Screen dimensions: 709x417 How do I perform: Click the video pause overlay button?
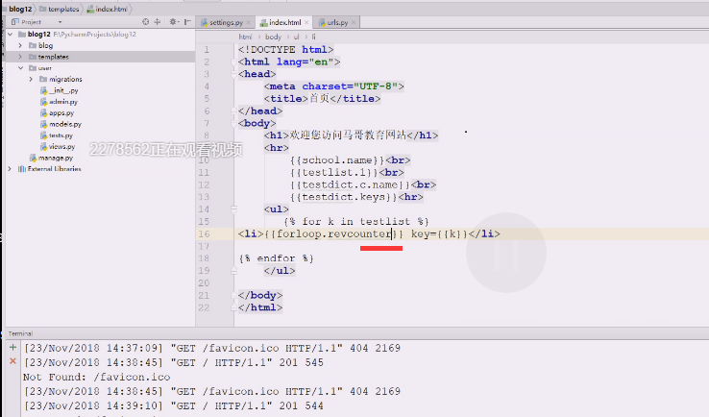point(506,253)
